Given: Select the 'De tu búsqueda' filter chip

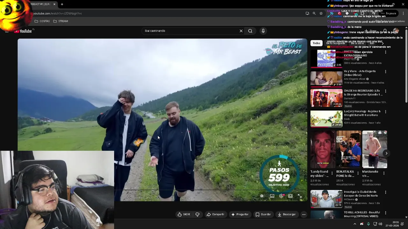Looking at the screenshot, I should (x=336, y=43).
